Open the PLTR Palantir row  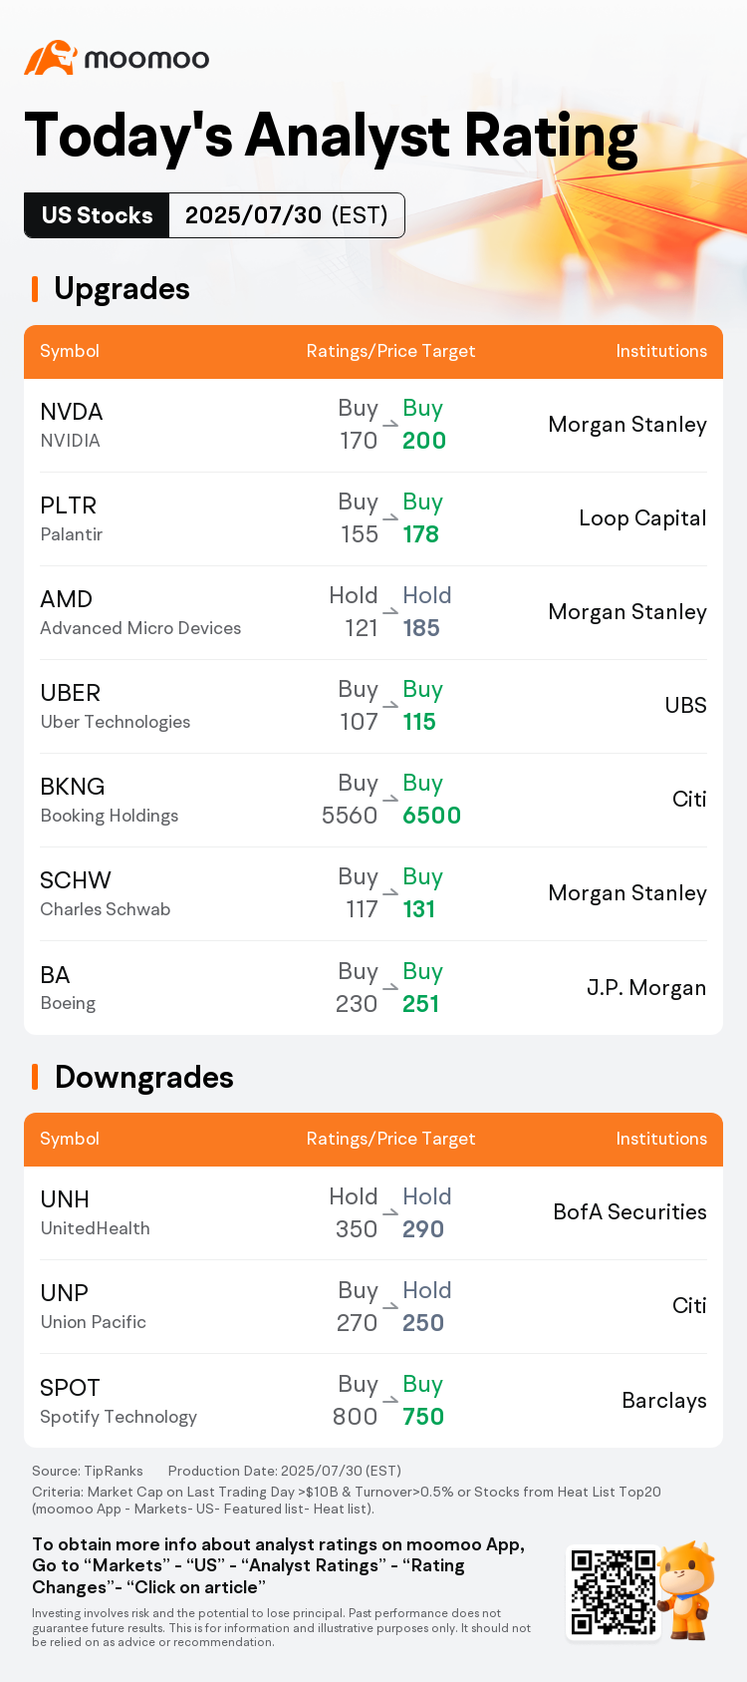pyautogui.click(x=373, y=519)
